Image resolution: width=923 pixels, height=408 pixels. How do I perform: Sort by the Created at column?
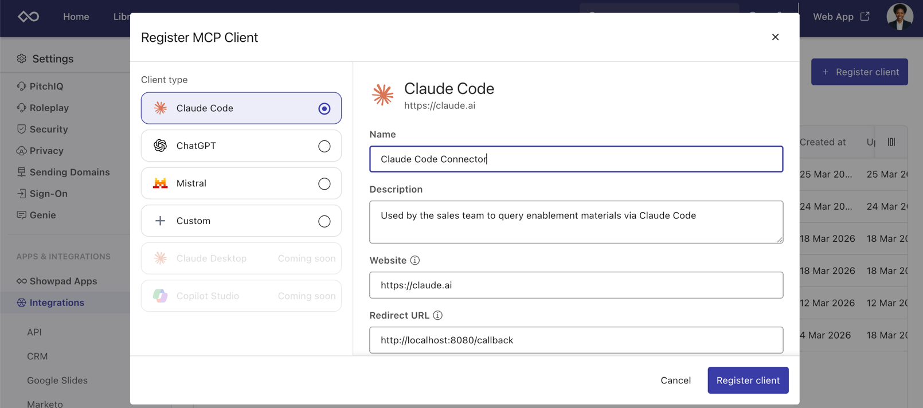(823, 142)
